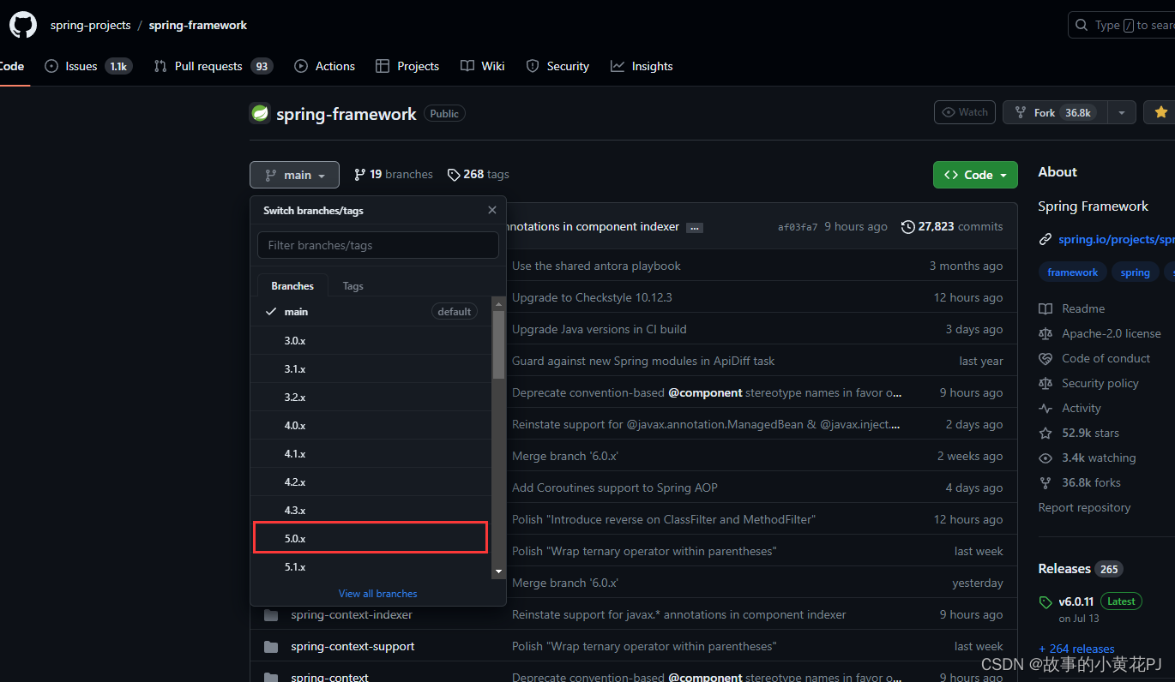Open the green Code dropdown button
This screenshot has width=1175, height=682.
[x=975, y=175]
